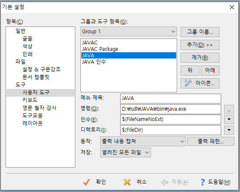Select 도구모음 in the category tree
The width and height of the screenshot is (240, 192).
(33, 115)
